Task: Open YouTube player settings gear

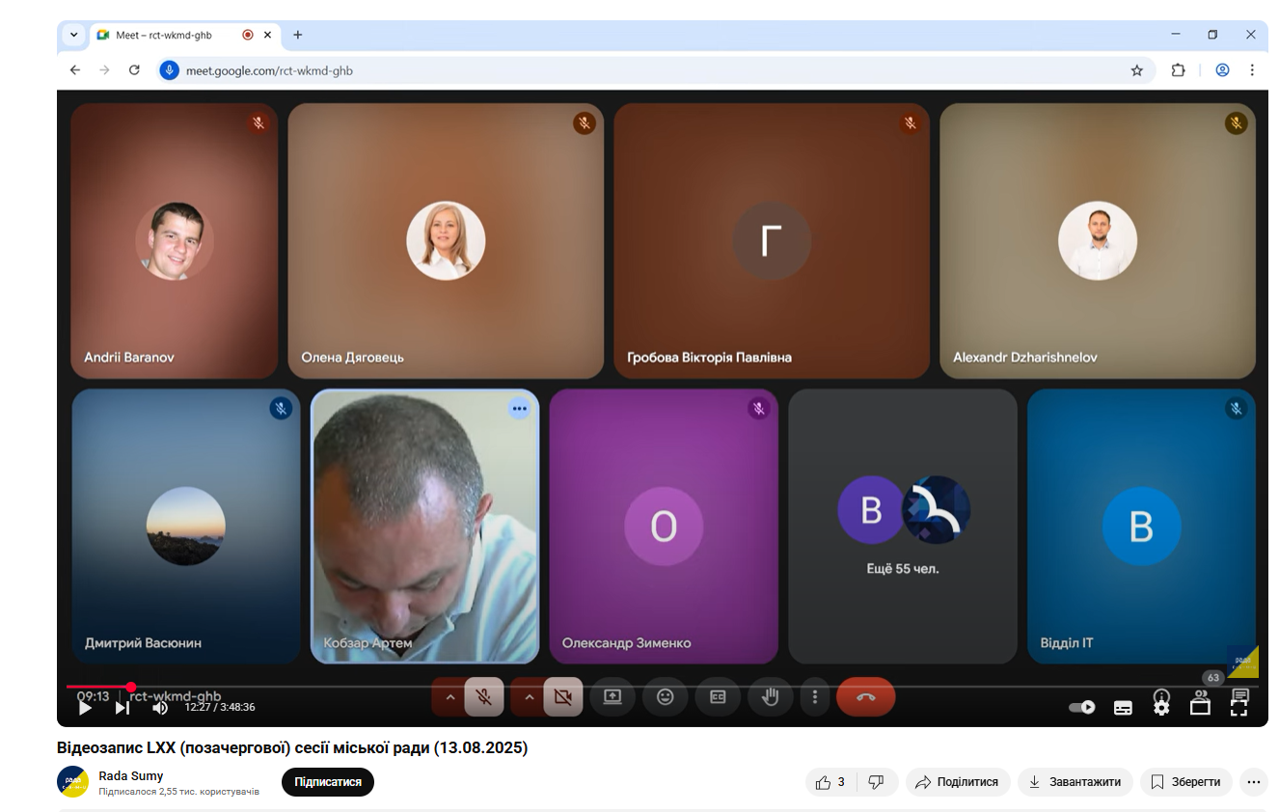Action: click(x=1161, y=707)
